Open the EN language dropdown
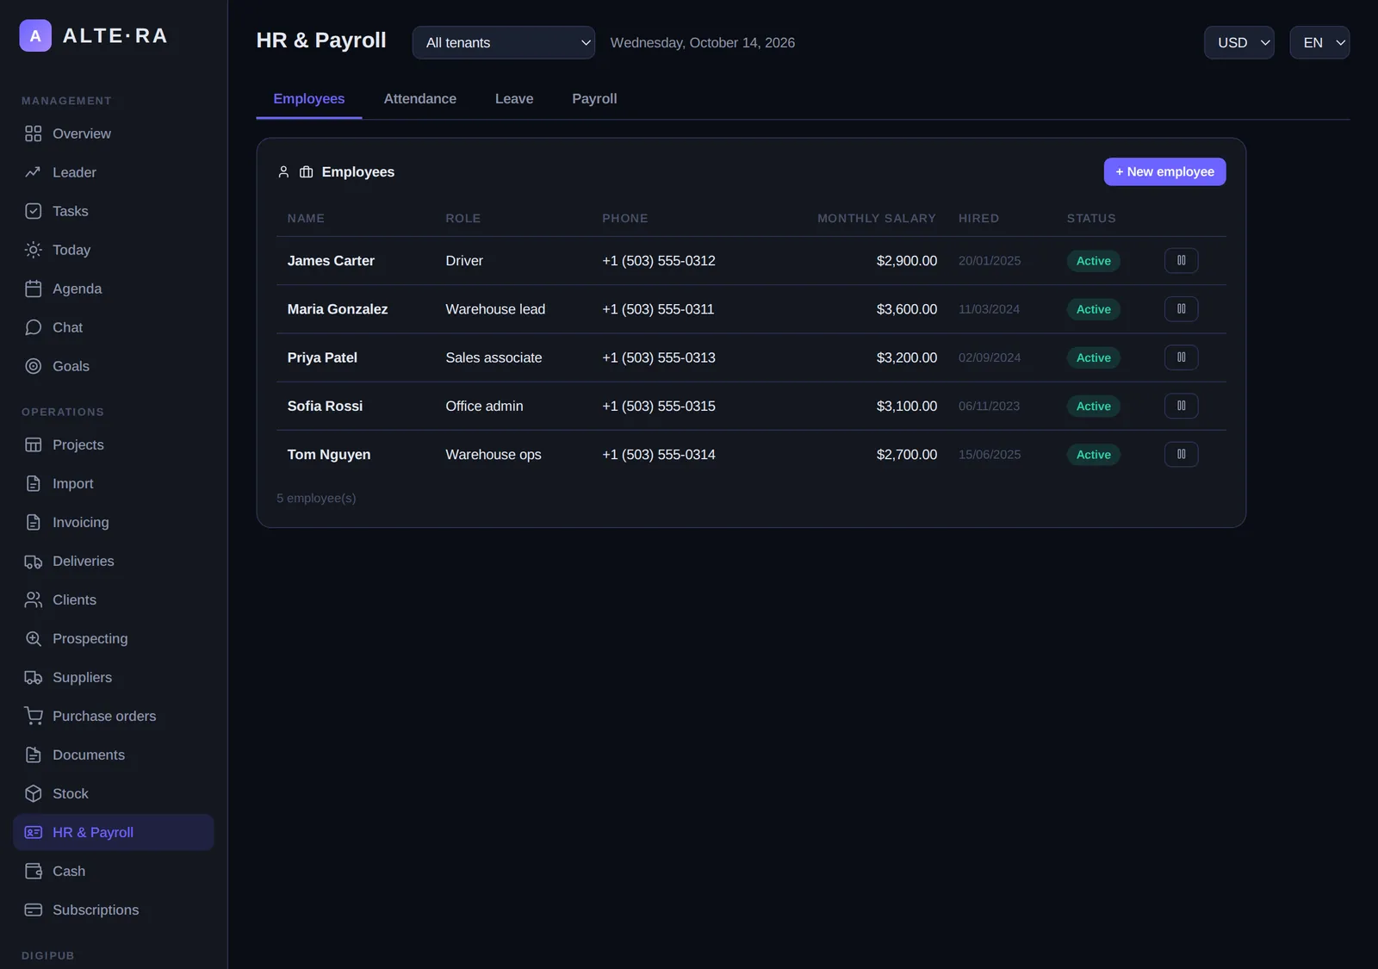The height and width of the screenshot is (969, 1378). 1319,42
